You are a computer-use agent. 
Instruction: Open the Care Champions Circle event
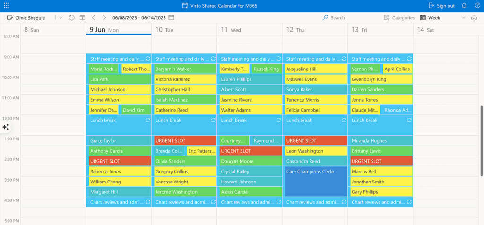[316, 182]
